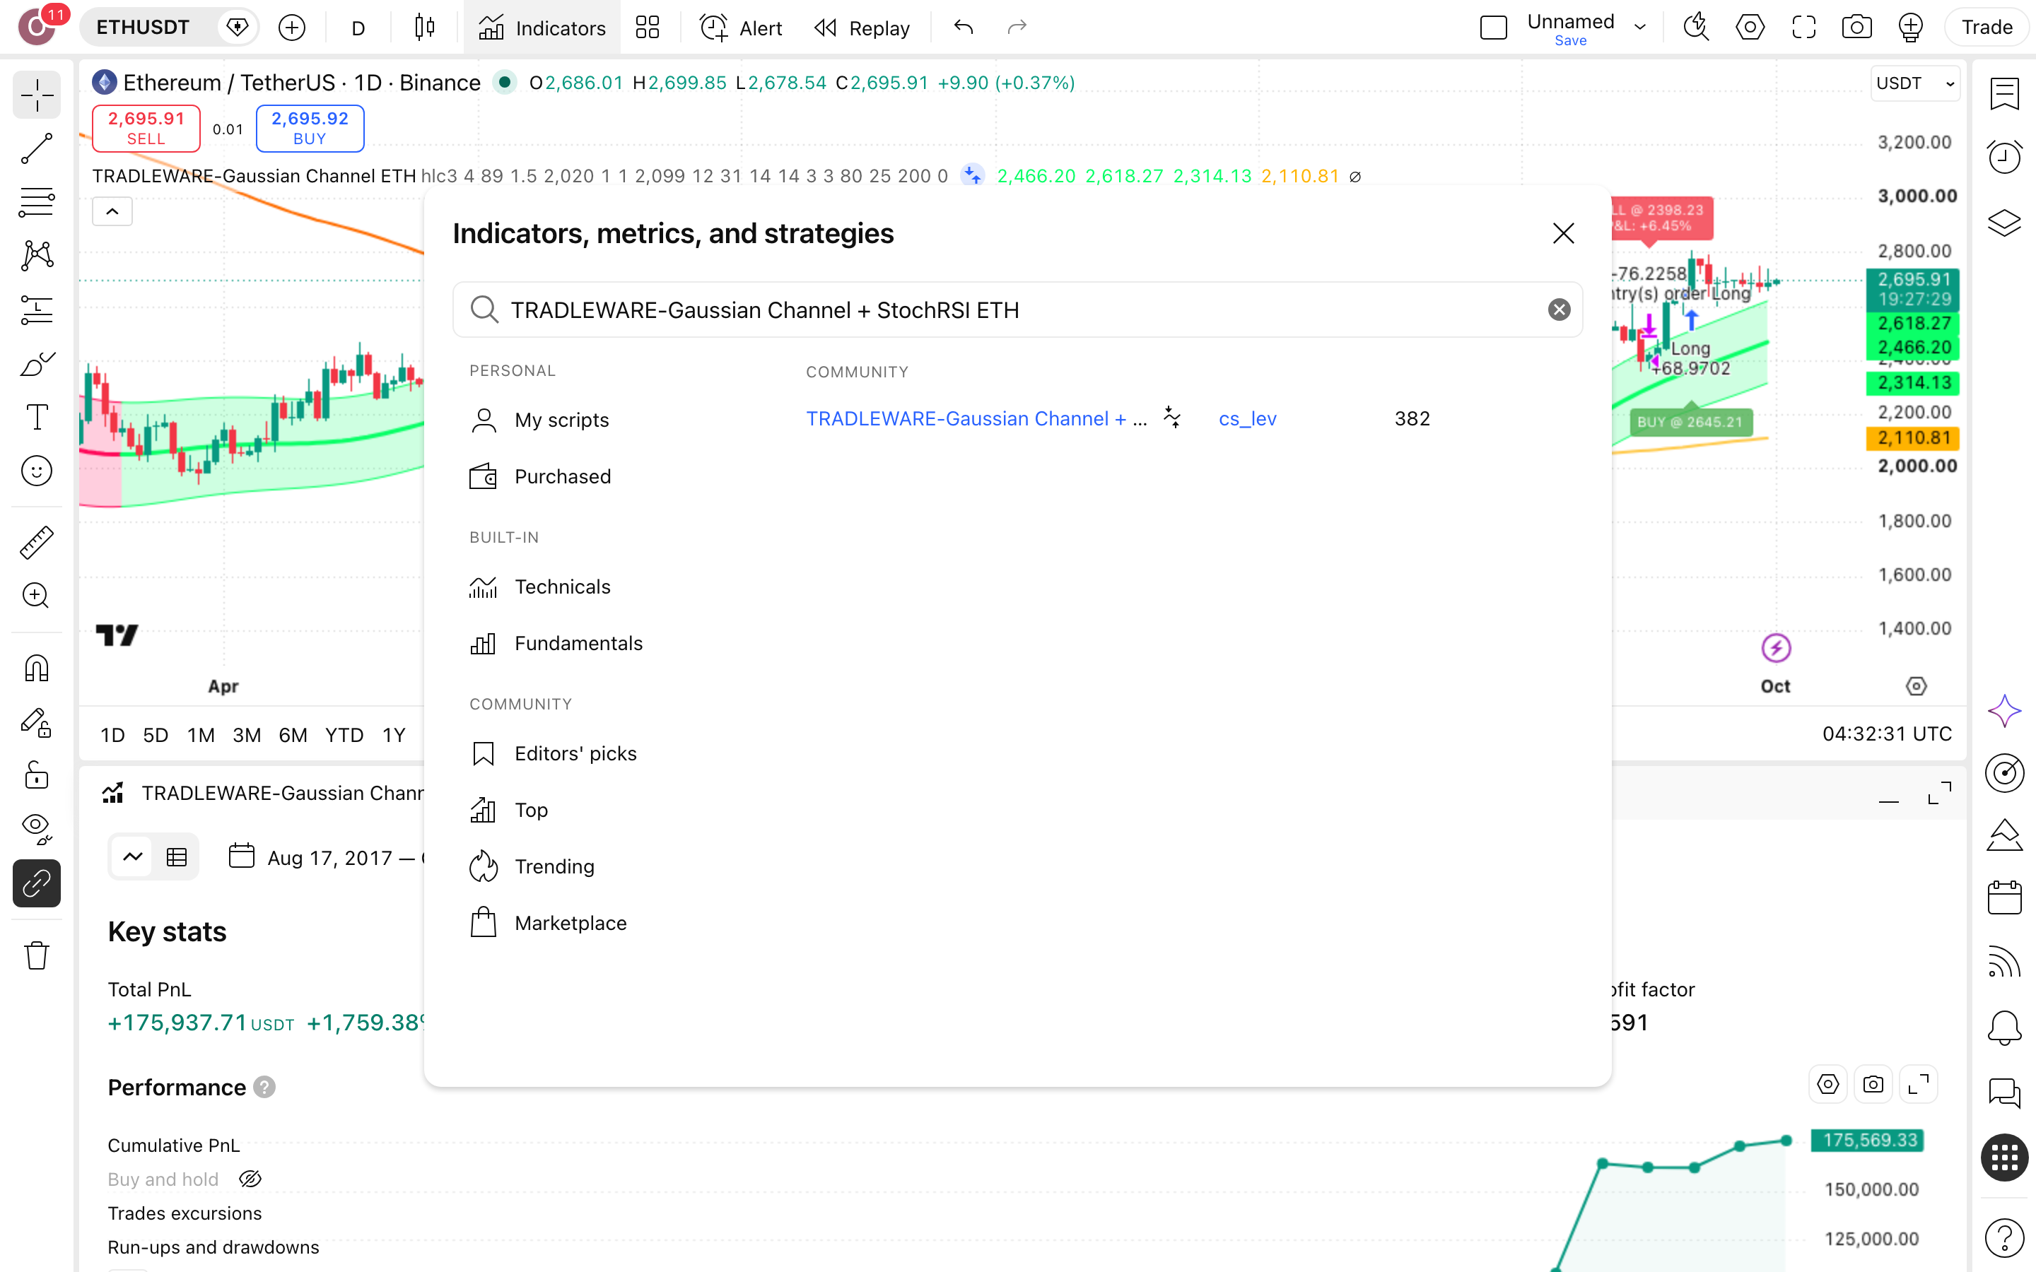Open fullscreen mode
This screenshot has width=2036, height=1272.
[1804, 28]
